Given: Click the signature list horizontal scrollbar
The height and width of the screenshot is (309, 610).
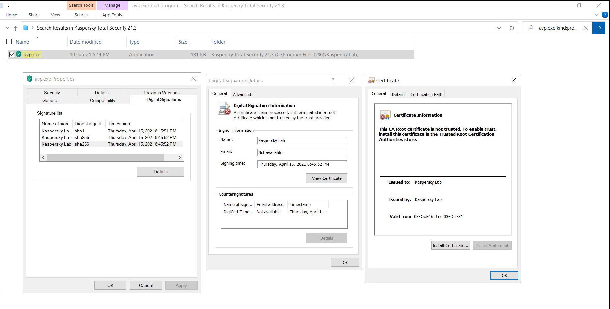Looking at the screenshot, I should click(x=105, y=158).
